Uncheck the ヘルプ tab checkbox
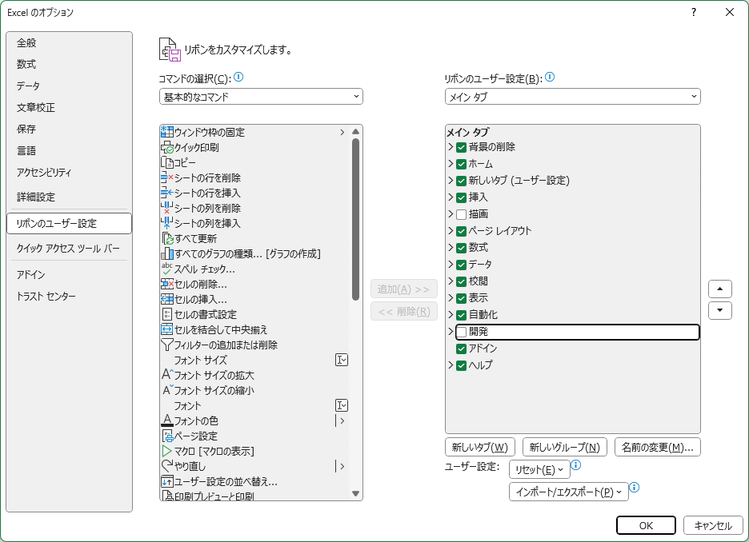This screenshot has height=542, width=749. click(x=462, y=365)
